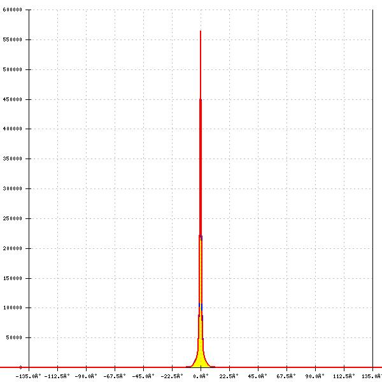Click the "150000" y-axis label

tap(13, 278)
